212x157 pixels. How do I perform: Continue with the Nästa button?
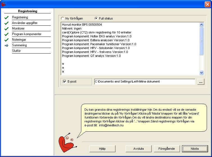[195, 149]
